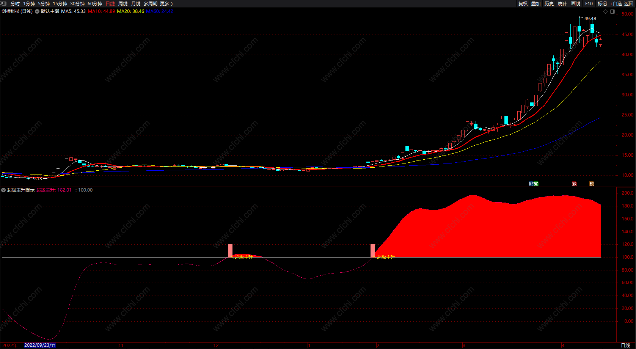This screenshot has width=636, height=349.
Task: Click the 减 shareholder reduction marker
Action: (x=536, y=184)
